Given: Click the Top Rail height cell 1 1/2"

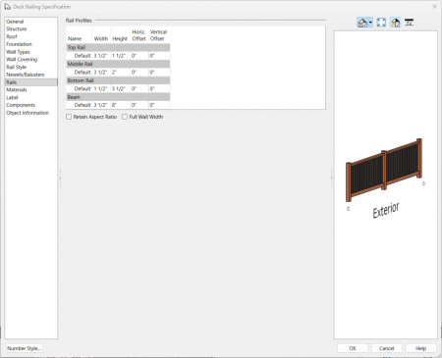Looking at the screenshot, I should pyautogui.click(x=120, y=56).
